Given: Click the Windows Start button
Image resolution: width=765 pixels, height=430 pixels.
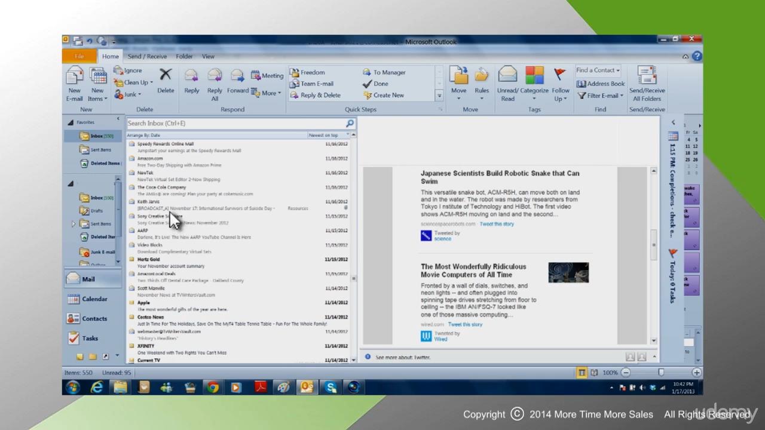Looking at the screenshot, I should (x=73, y=388).
